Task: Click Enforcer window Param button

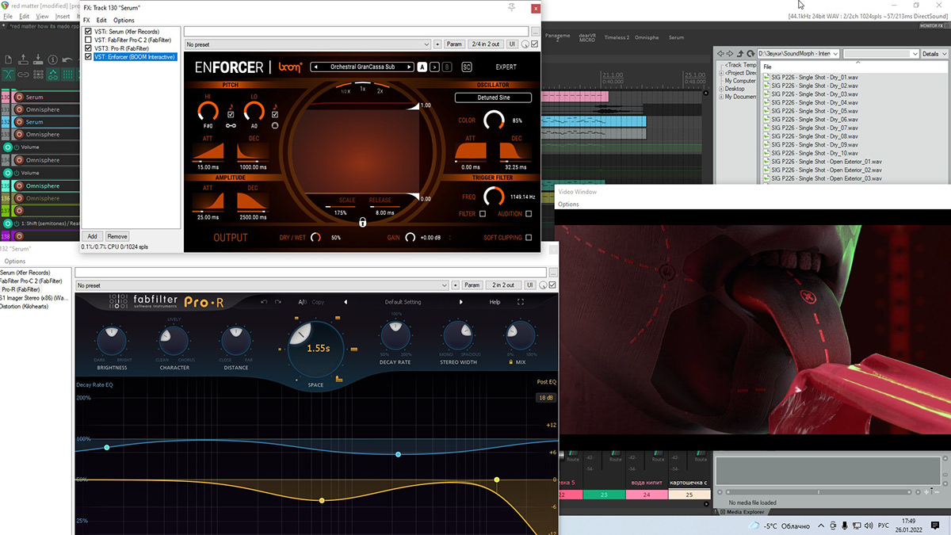Action: coord(454,44)
